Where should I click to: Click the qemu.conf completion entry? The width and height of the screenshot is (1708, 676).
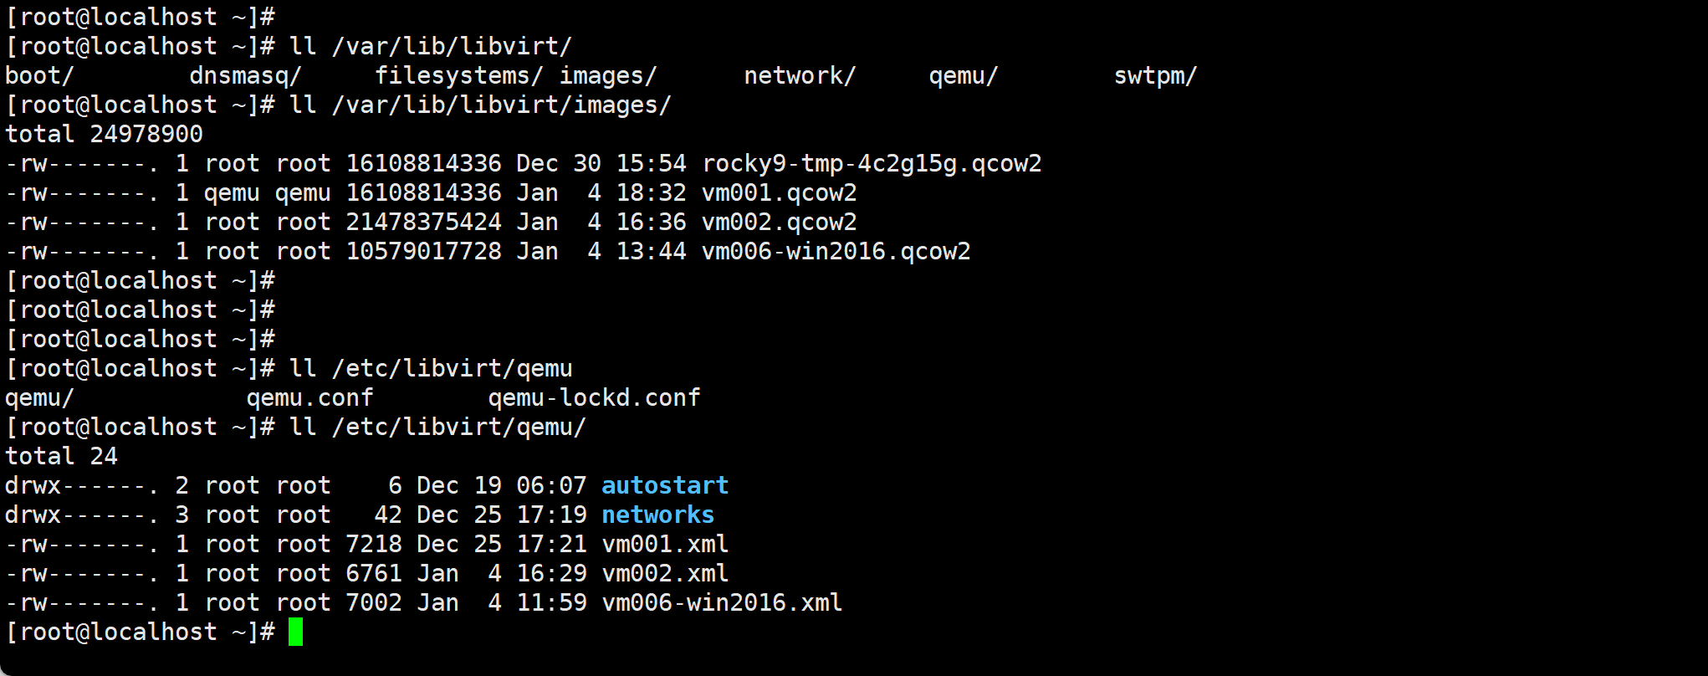pyautogui.click(x=309, y=398)
